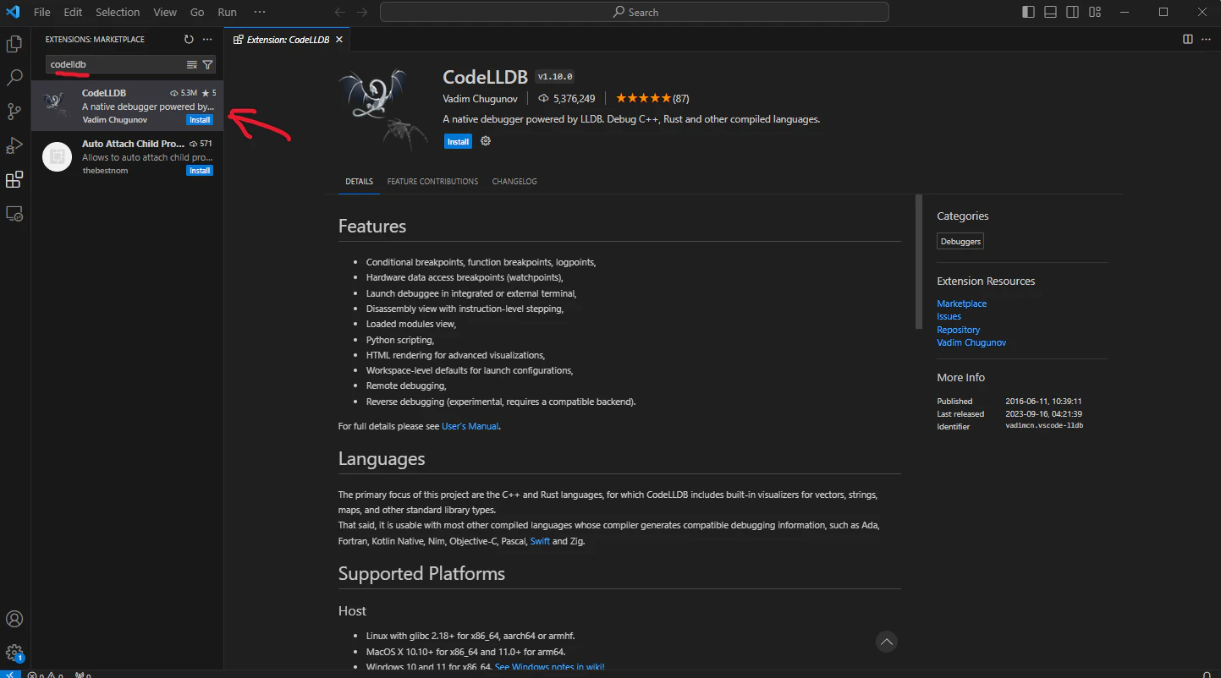Install CodeLLDB from the sidebar list

click(200, 120)
